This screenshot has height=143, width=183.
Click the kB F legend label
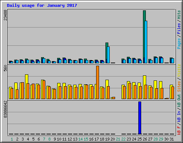tap(179, 130)
